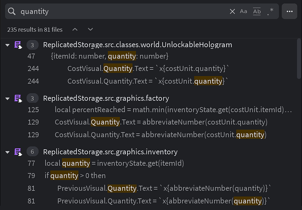Viewport: 302px width, 210px height.
Task: Click graphics.inventory module script icon
Action: pyautogui.click(x=18, y=152)
